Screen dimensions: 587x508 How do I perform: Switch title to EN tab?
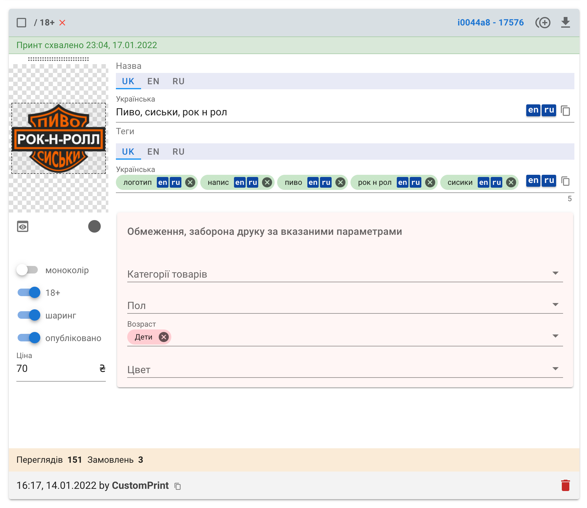(153, 81)
